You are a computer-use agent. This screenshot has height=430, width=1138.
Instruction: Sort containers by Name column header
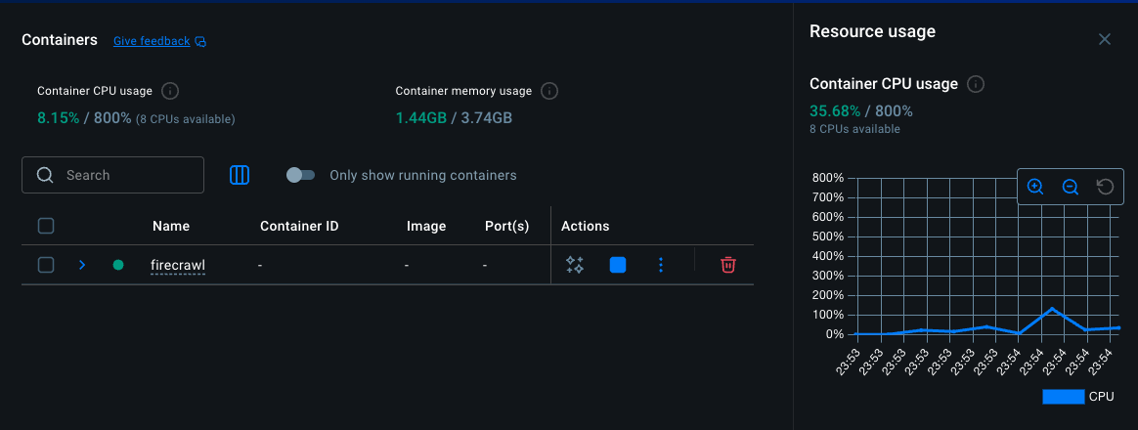(171, 226)
